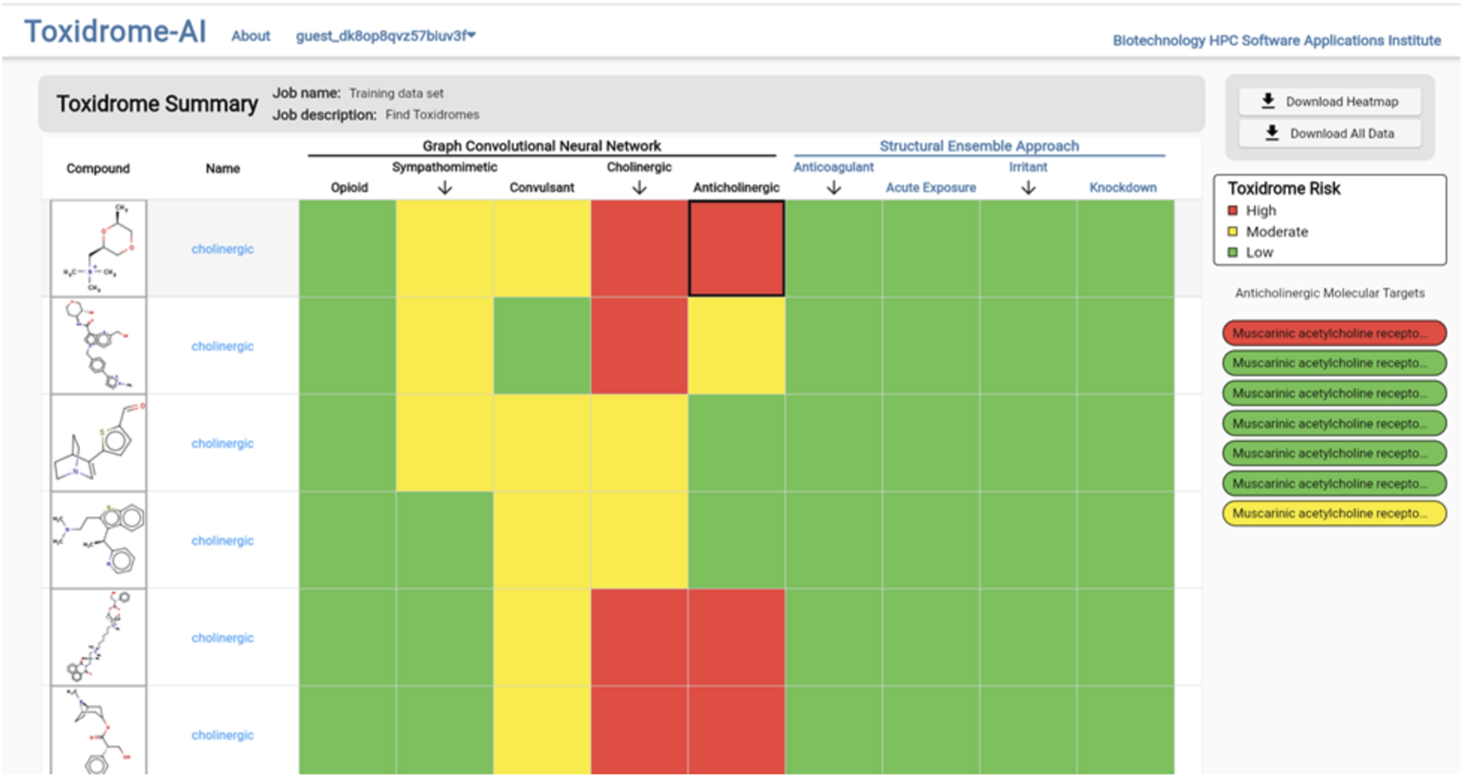Image resolution: width=1463 pixels, height=777 pixels.
Task: Click the first row's red Anticholinergic cell
Action: coord(736,249)
